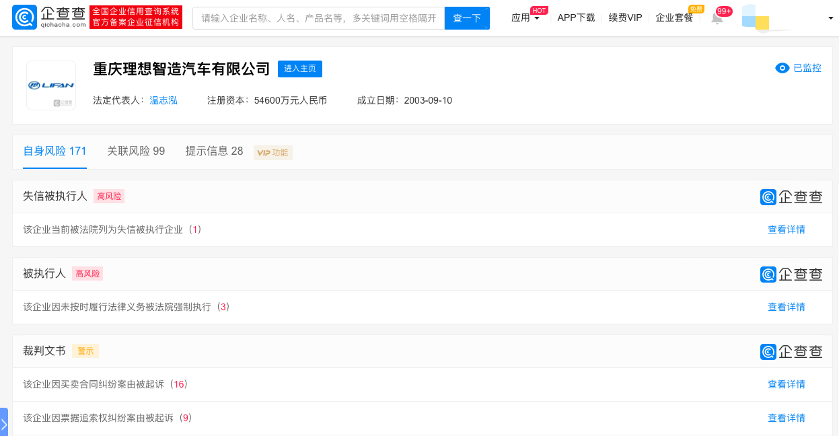The width and height of the screenshot is (839, 436).
Task: View details for 票据追索权纠纷 row
Action: point(786,418)
